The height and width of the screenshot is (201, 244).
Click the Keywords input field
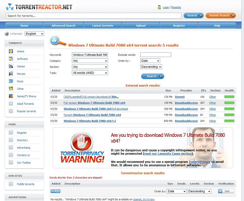pyautogui.click(x=90, y=55)
